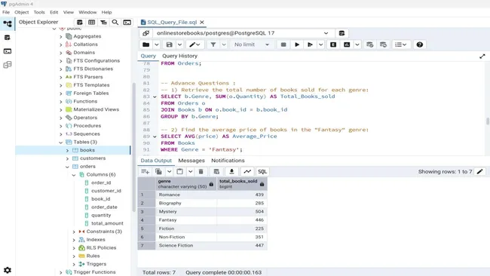Screen dimensions: 490x276
Task: Click the edit pencil beside Showing rows
Action: pyautogui.click(x=480, y=171)
